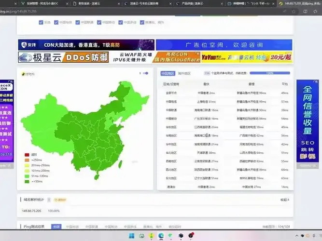Select the 中国移动 Ping results filter tab

[111, 227]
